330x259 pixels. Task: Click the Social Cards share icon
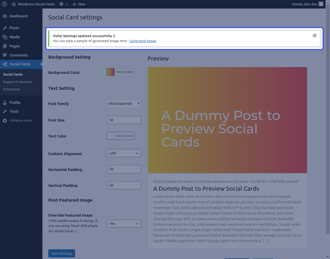(x=5, y=64)
